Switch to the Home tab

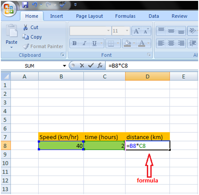[x=32, y=16]
